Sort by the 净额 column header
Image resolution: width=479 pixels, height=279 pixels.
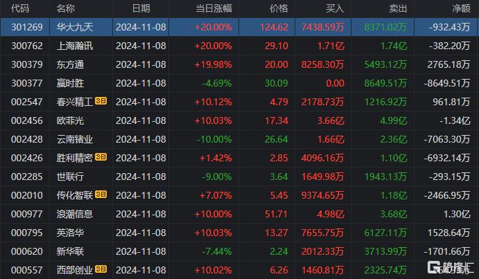pos(461,8)
